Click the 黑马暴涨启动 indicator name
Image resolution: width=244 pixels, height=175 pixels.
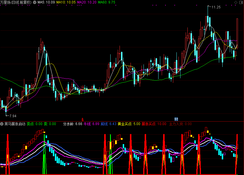tap(15, 124)
